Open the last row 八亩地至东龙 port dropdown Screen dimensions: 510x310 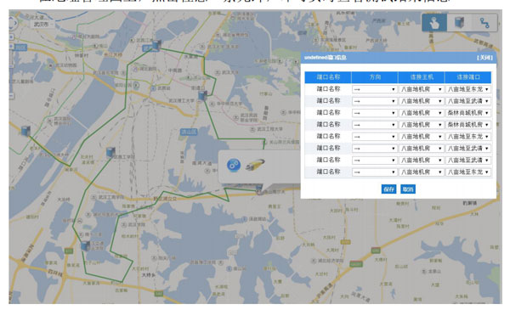(467, 172)
